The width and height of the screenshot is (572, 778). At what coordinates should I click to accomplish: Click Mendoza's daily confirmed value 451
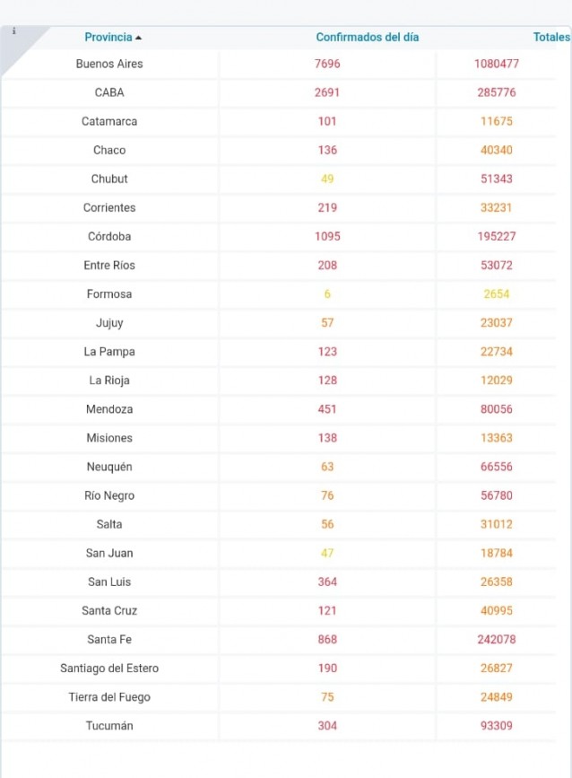pyautogui.click(x=327, y=409)
